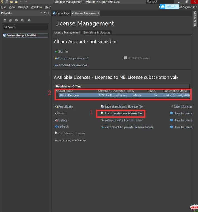Switch to the Home Page document tab
This screenshot has width=198, height=212.
61,13
